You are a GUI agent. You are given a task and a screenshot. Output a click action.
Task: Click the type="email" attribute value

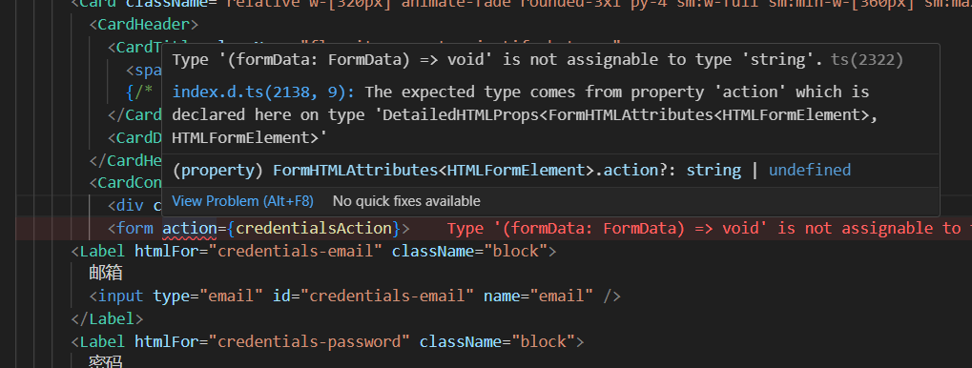click(x=231, y=296)
